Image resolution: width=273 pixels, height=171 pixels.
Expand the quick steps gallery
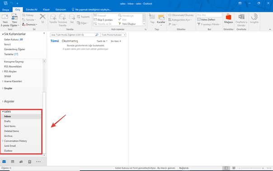144,24
